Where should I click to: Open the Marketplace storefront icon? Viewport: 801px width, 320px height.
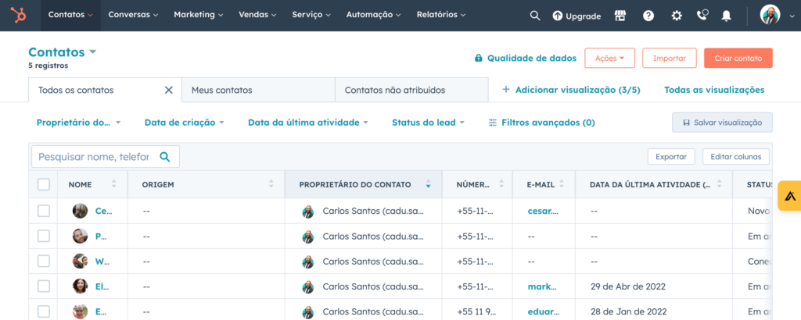[620, 16]
